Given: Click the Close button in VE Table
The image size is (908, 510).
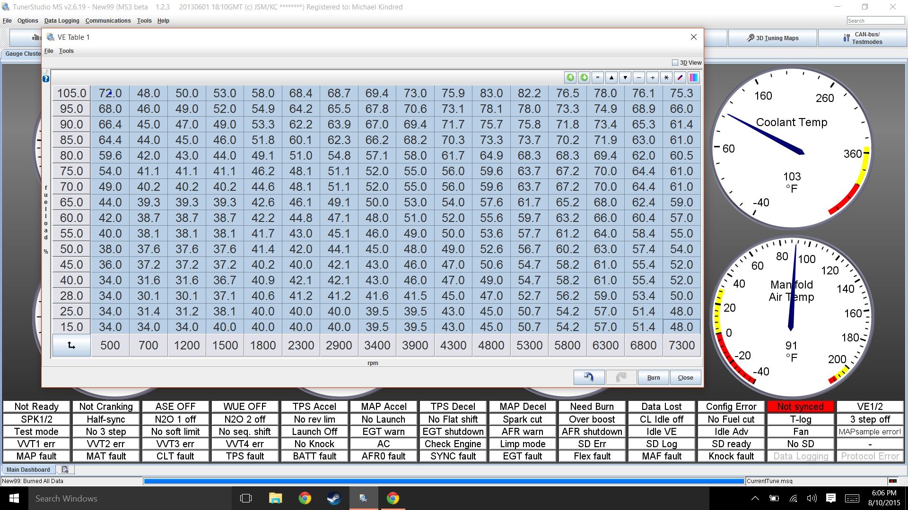Looking at the screenshot, I should [685, 377].
